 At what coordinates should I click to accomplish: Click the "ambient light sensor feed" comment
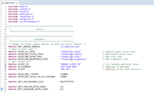pos(118,52)
